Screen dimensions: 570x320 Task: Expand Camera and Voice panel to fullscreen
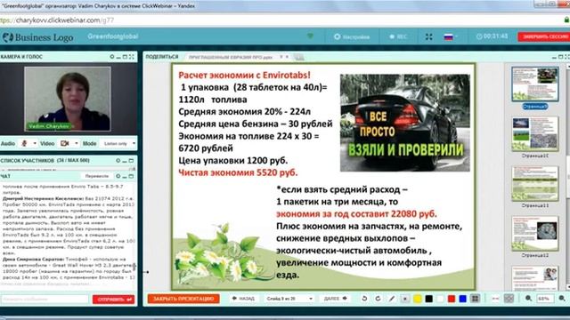pos(132,57)
